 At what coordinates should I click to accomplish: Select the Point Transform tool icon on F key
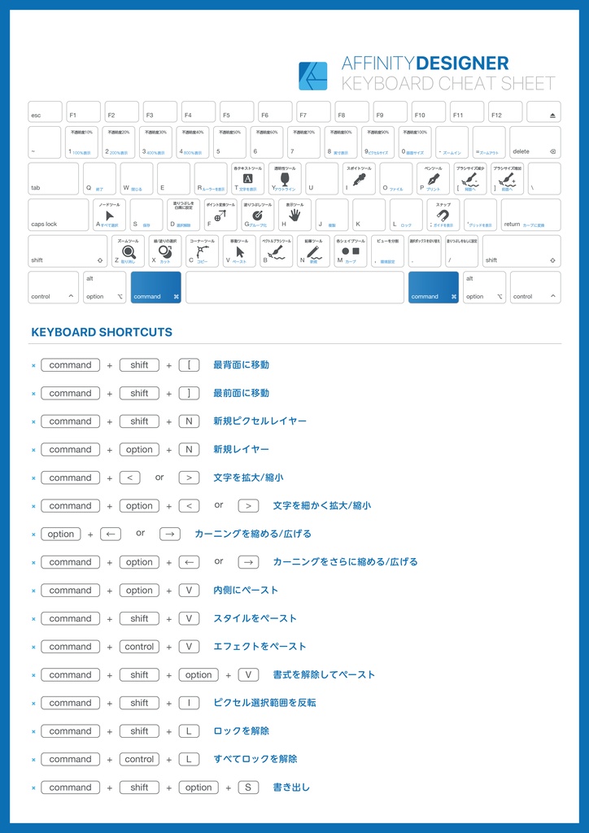(x=219, y=215)
